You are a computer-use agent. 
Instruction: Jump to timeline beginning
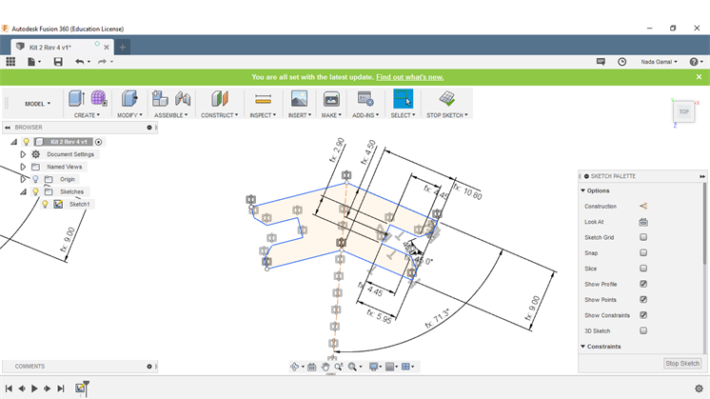coord(9,389)
